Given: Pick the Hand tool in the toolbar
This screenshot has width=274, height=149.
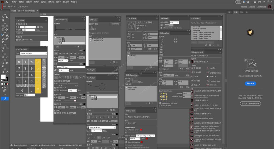Looking at the screenshot, I should click(x=7, y=63).
